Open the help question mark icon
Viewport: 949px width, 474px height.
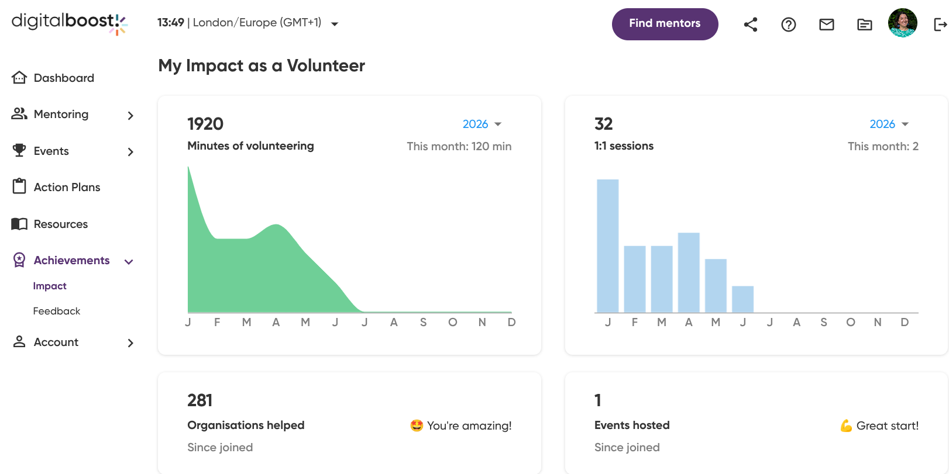tap(789, 25)
